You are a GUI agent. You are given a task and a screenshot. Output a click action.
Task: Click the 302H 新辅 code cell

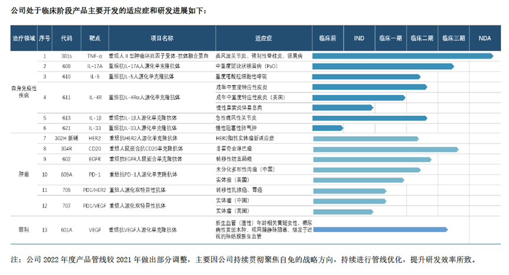tap(66, 138)
